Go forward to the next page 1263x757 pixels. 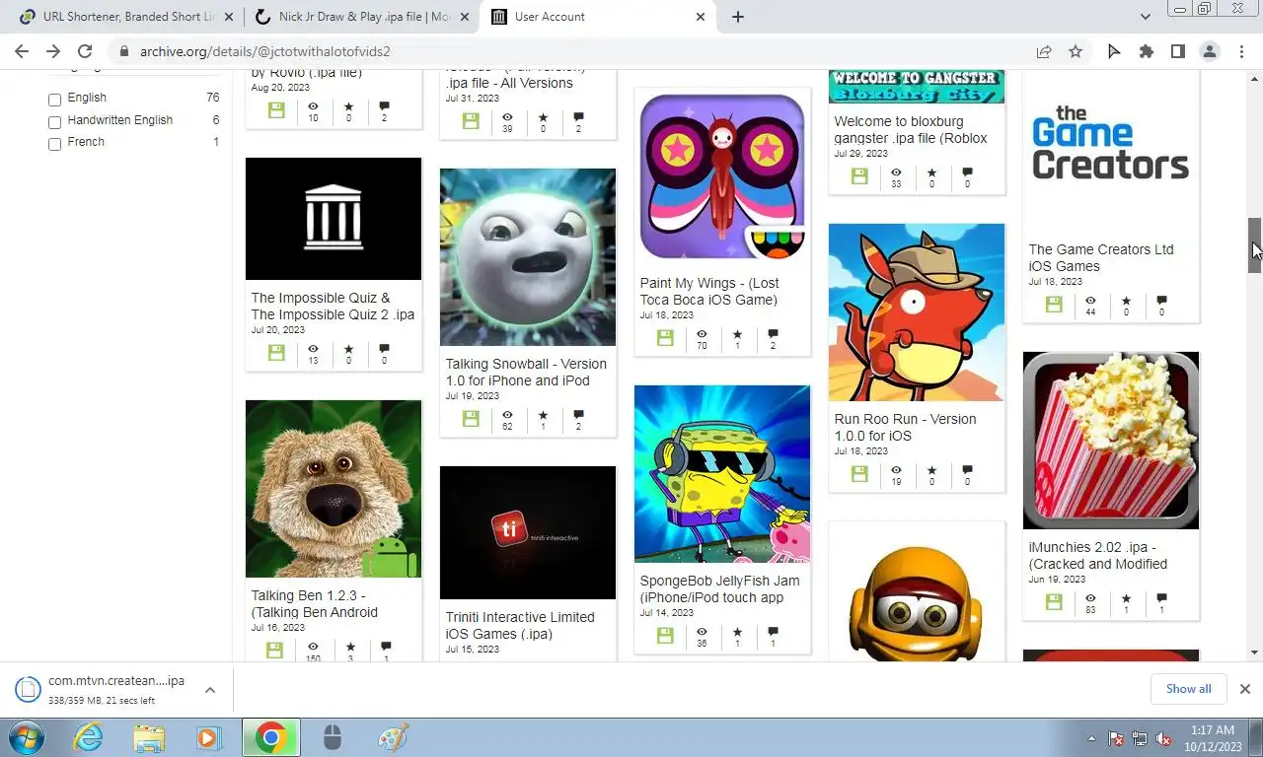coord(53,51)
